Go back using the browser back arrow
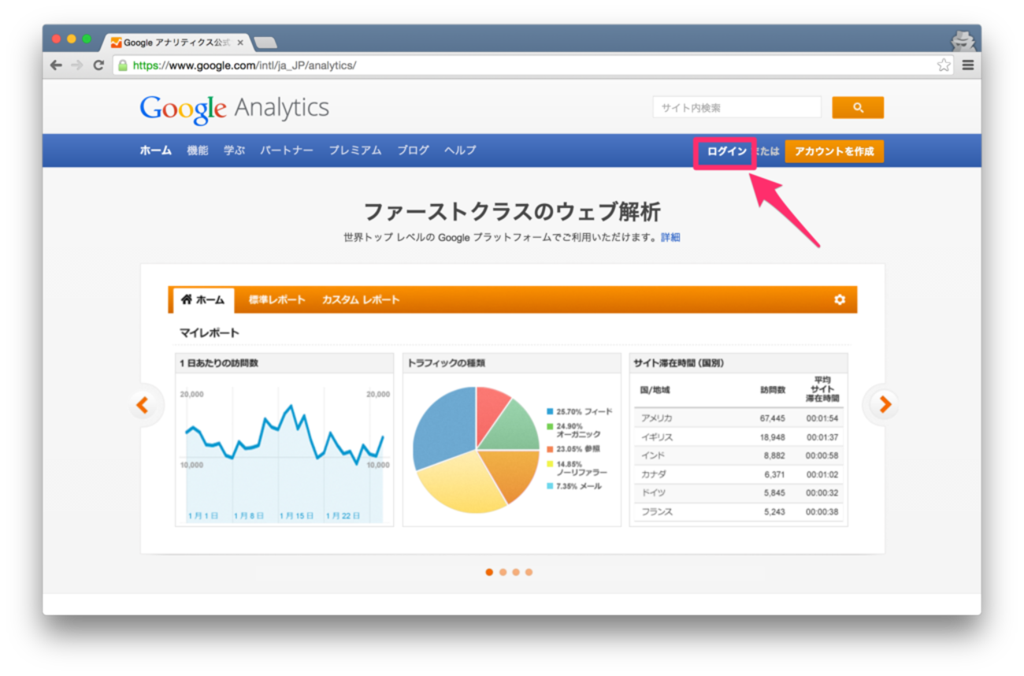The height and width of the screenshot is (676, 1024). click(x=56, y=65)
